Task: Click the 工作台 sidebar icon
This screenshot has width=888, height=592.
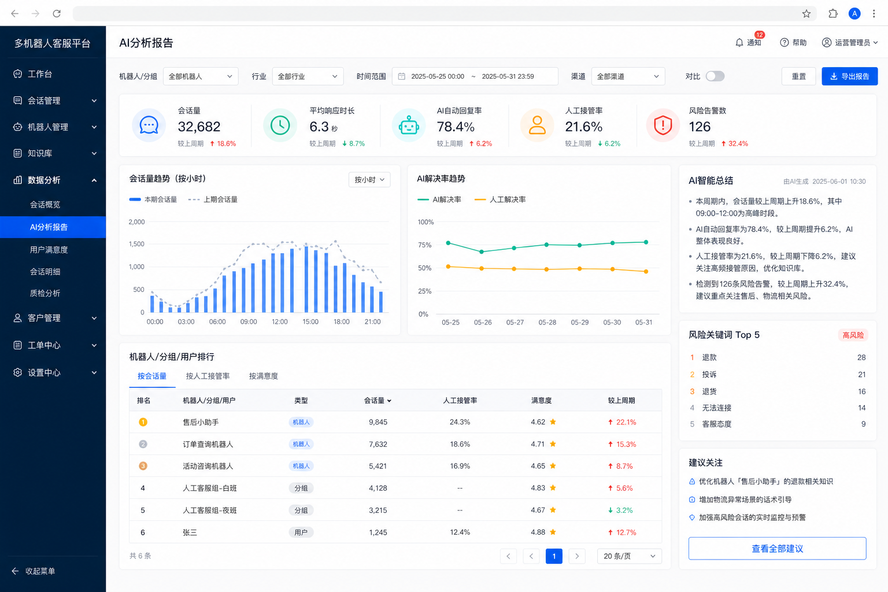Action: point(18,74)
